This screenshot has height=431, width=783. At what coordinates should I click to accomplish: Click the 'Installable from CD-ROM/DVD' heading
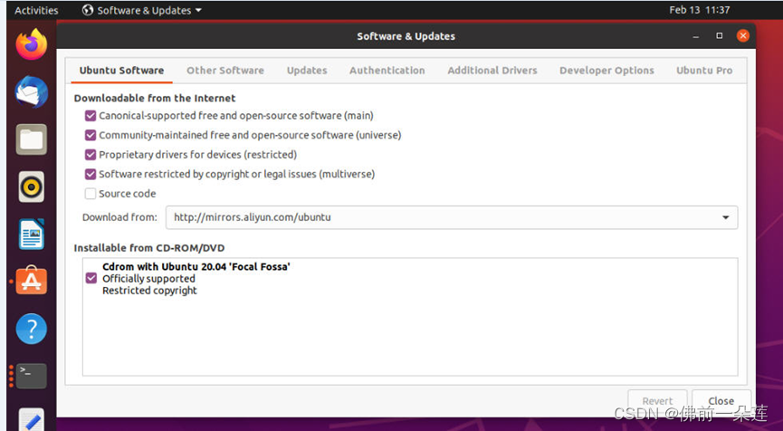[149, 248]
